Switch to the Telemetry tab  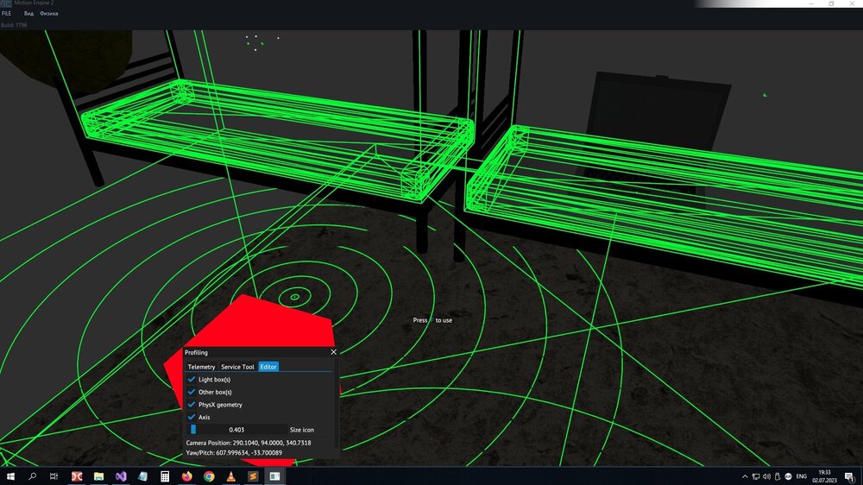(x=201, y=367)
